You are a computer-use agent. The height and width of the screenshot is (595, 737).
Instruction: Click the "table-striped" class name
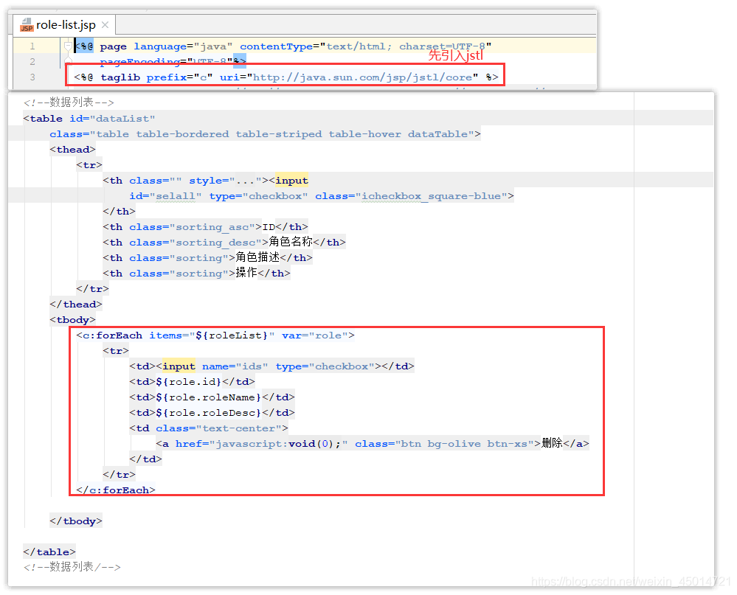pos(279,134)
